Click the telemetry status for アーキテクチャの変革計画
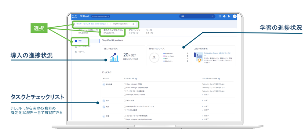Image resolution: width=305 pixels, height=129 pixels. [213, 91]
